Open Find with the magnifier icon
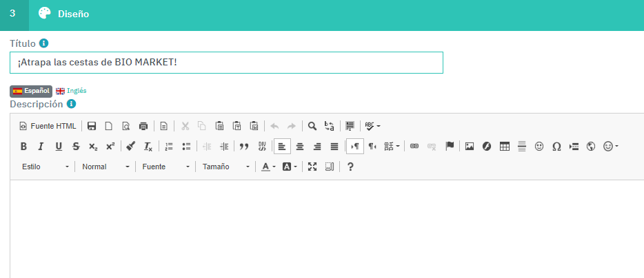 tap(312, 126)
